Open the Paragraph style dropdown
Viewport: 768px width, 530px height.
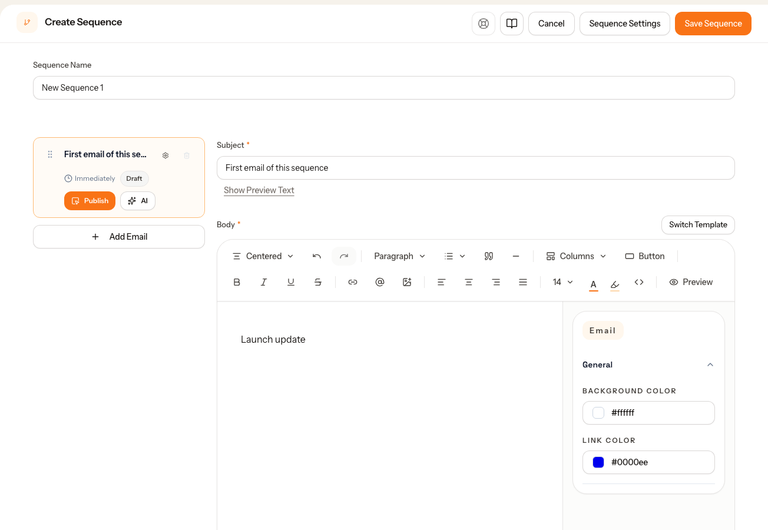click(x=399, y=256)
